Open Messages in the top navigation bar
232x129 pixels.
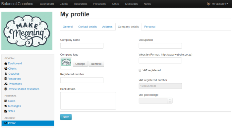pyautogui.click(x=132, y=4)
